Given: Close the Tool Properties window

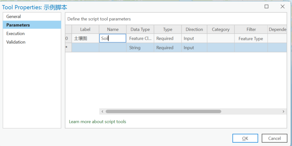Looking at the screenshot, I should click(282, 7).
